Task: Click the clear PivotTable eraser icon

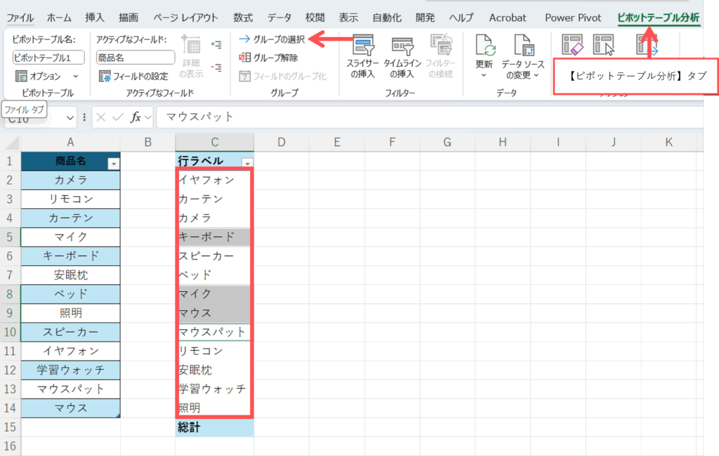Action: [573, 46]
